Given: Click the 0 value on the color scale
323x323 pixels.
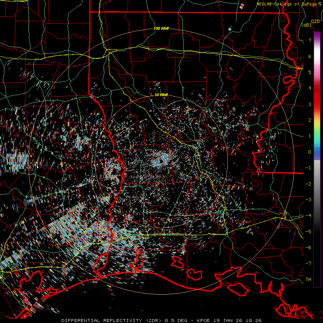Looking at the screenshot, I should pos(310,152).
